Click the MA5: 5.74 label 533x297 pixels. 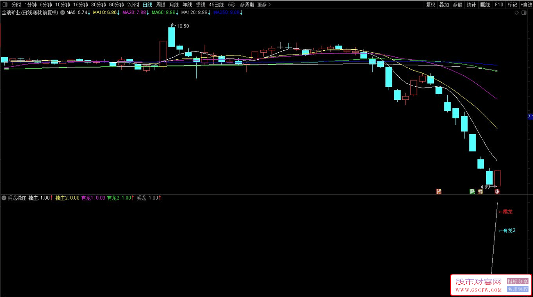tap(77, 13)
